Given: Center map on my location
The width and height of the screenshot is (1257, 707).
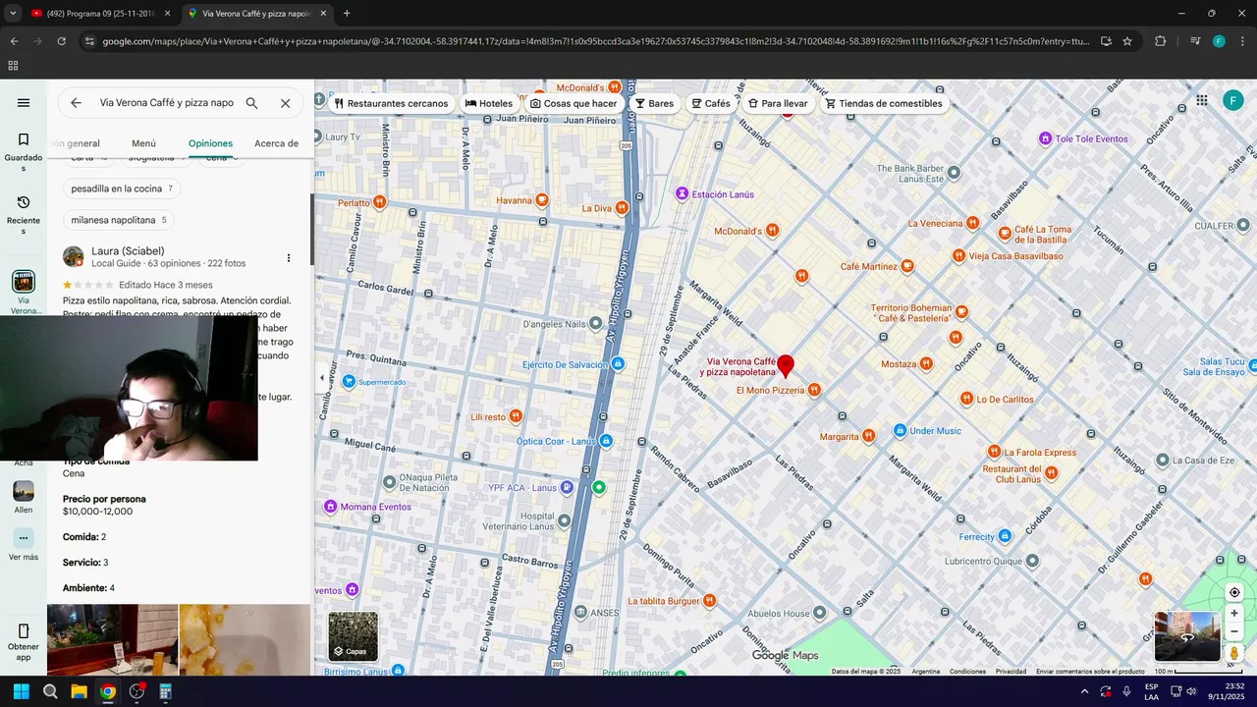Looking at the screenshot, I should click(1234, 592).
